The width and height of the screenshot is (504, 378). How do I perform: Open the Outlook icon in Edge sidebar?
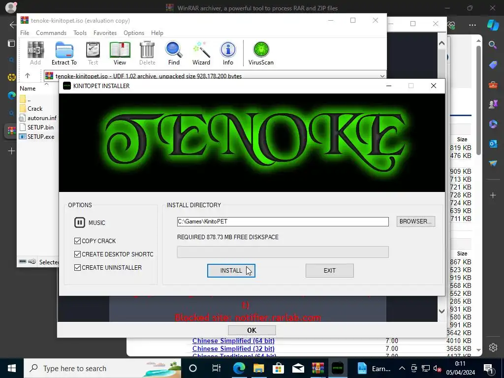tap(493, 143)
